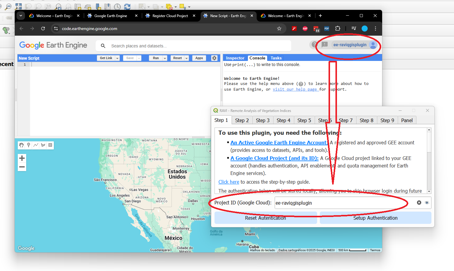The width and height of the screenshot is (454, 271).
Task: Click the AdBlock Plus extension icon
Action: click(x=305, y=29)
